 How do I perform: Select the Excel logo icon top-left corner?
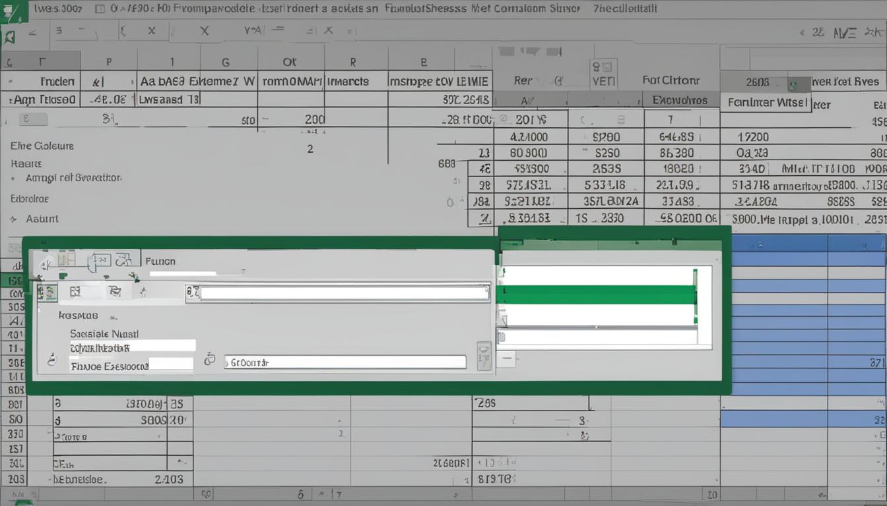(13, 12)
